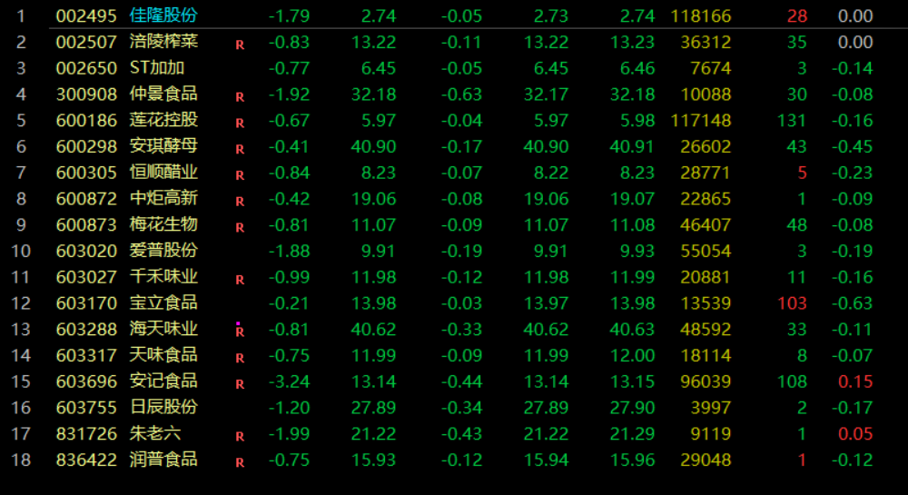Viewport: 908px width, 495px height.
Task: Click red value 0.15 in 安记食品 row
Action: coord(855,381)
